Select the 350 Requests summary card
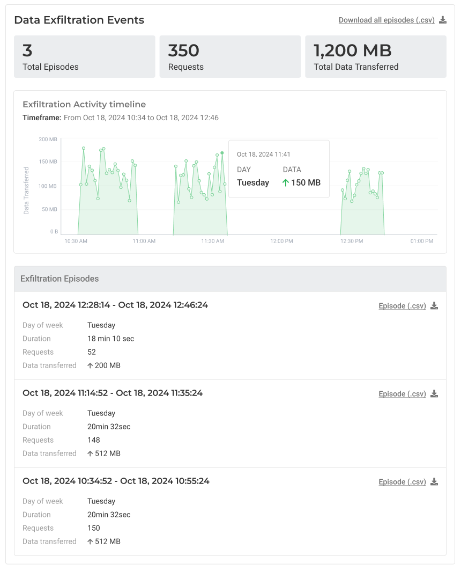 [230, 57]
